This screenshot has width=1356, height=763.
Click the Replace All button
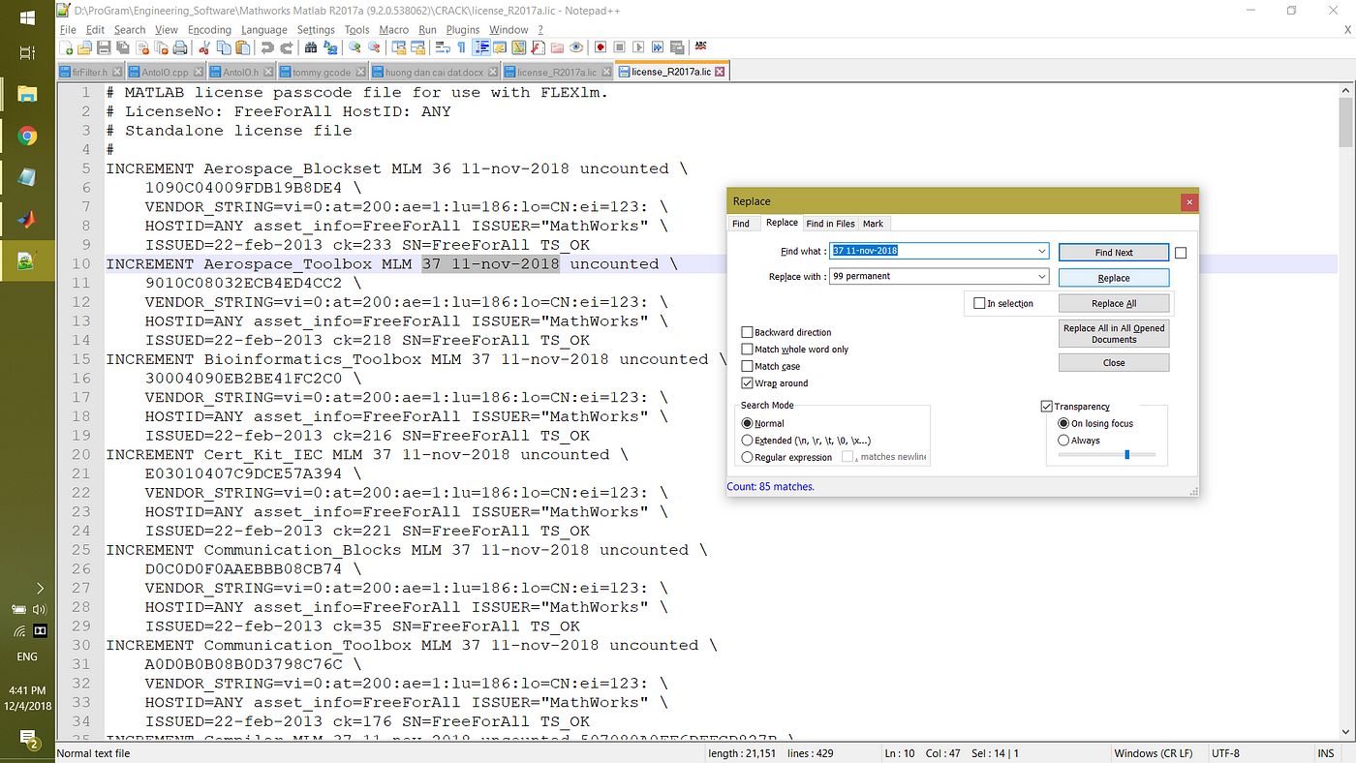point(1114,303)
